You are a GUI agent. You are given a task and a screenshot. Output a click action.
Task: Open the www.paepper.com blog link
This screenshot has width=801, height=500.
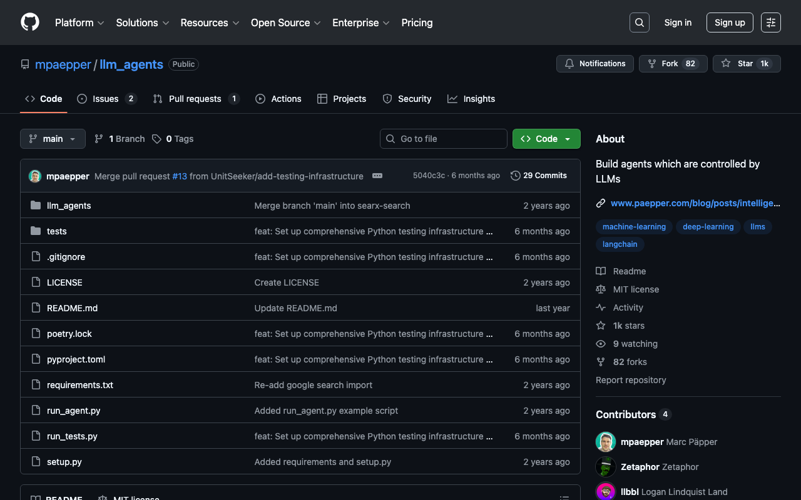(x=695, y=203)
